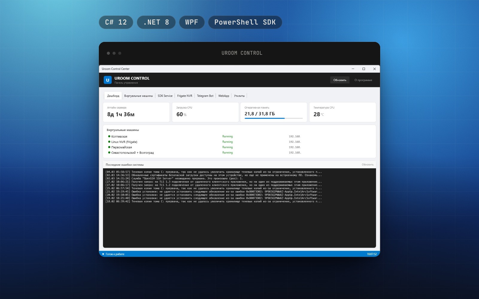The width and height of the screenshot is (479, 299).
Task: Click the PowerShell SDK badge
Action: (x=245, y=22)
